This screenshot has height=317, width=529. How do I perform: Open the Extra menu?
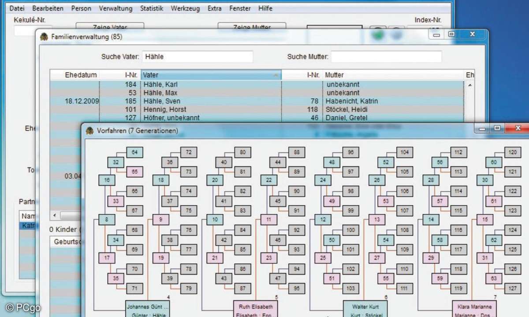pyautogui.click(x=215, y=8)
